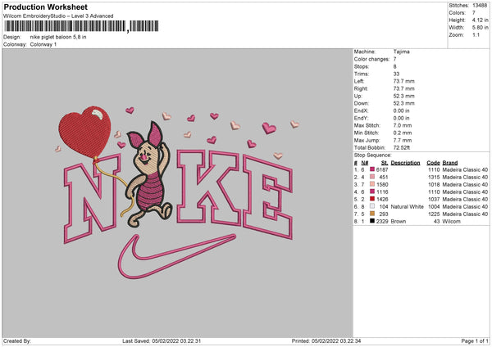492x347 pixels.
Task: Select the Wilcom EmbroideryStudio Level 3 Advanced subtitle
Action: coord(58,16)
